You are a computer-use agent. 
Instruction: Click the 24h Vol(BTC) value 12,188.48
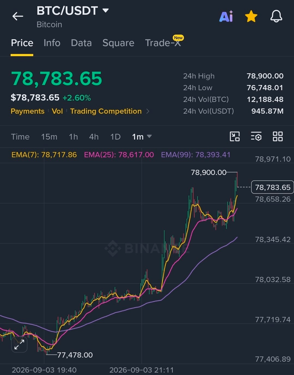coord(265,99)
